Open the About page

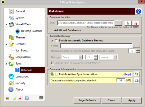(x=19, y=89)
